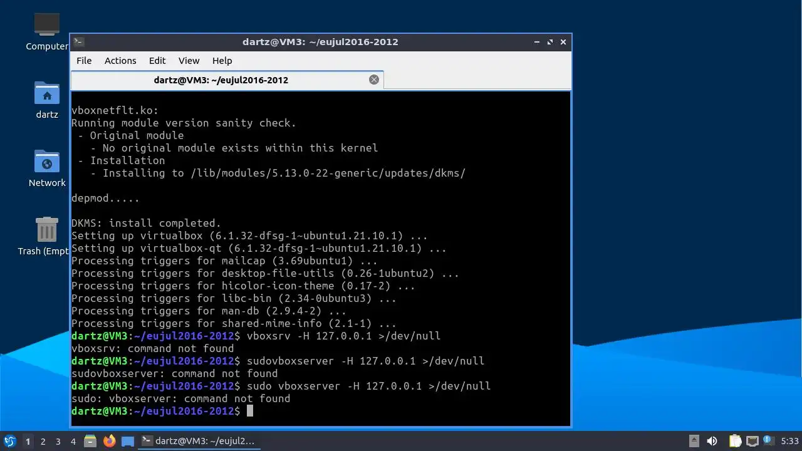This screenshot has width=802, height=451.
Task: Click 'Running module version sanity check.' line
Action: (184, 123)
